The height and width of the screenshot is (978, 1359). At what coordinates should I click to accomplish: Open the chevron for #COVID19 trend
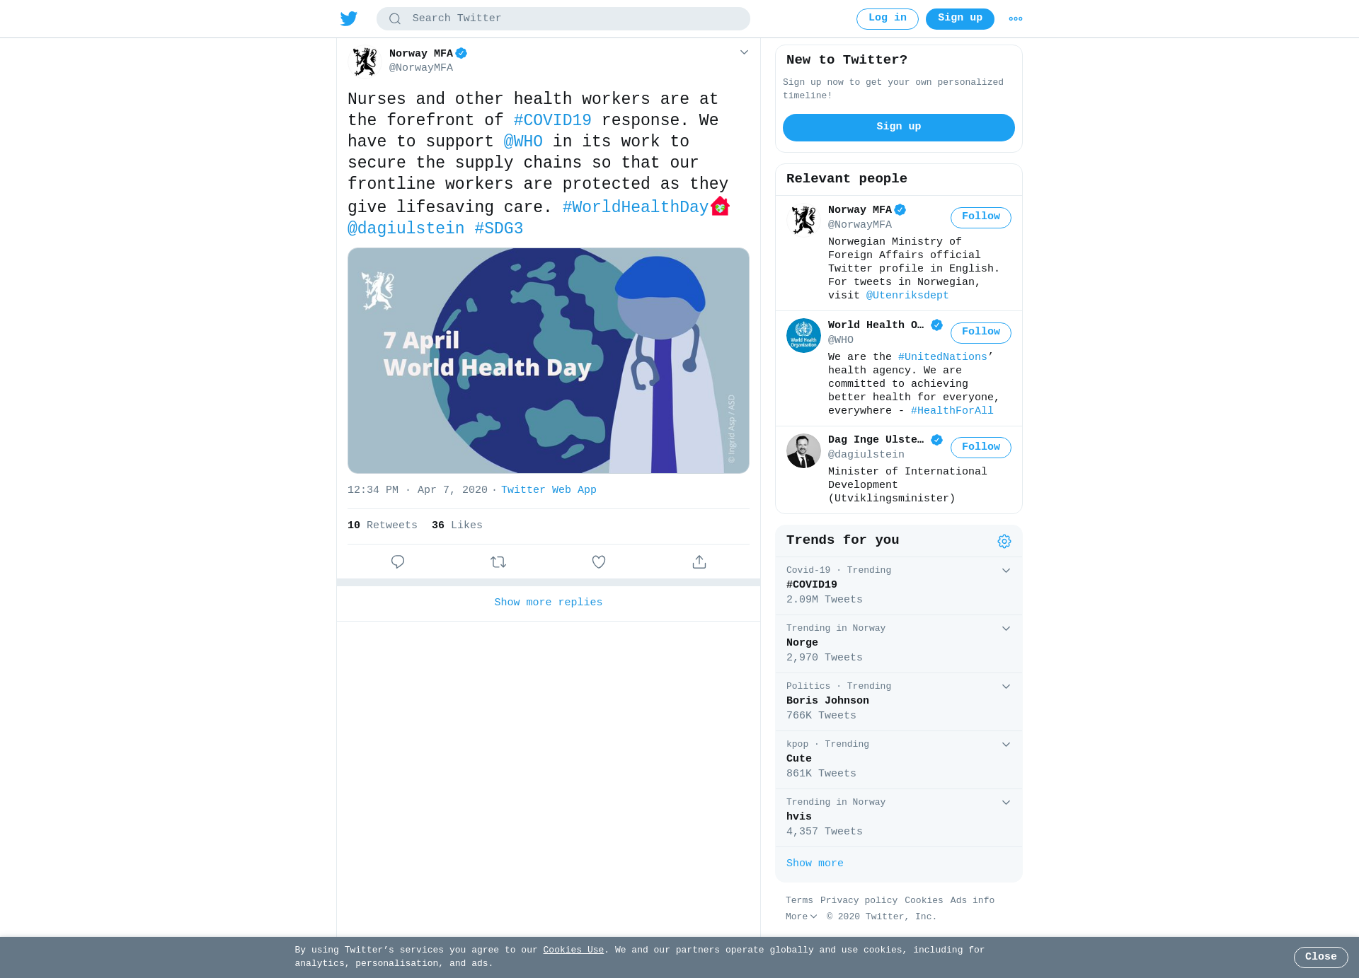[x=1006, y=571]
